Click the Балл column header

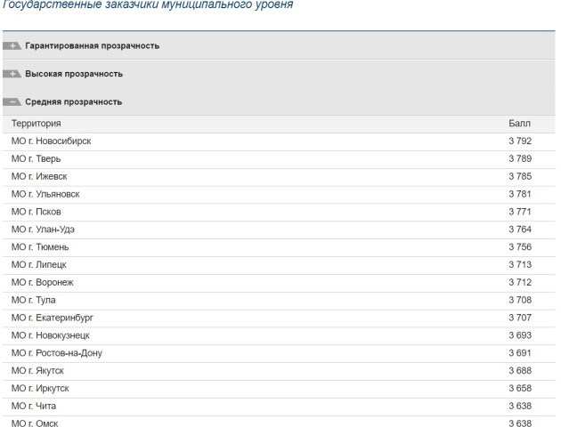point(519,124)
